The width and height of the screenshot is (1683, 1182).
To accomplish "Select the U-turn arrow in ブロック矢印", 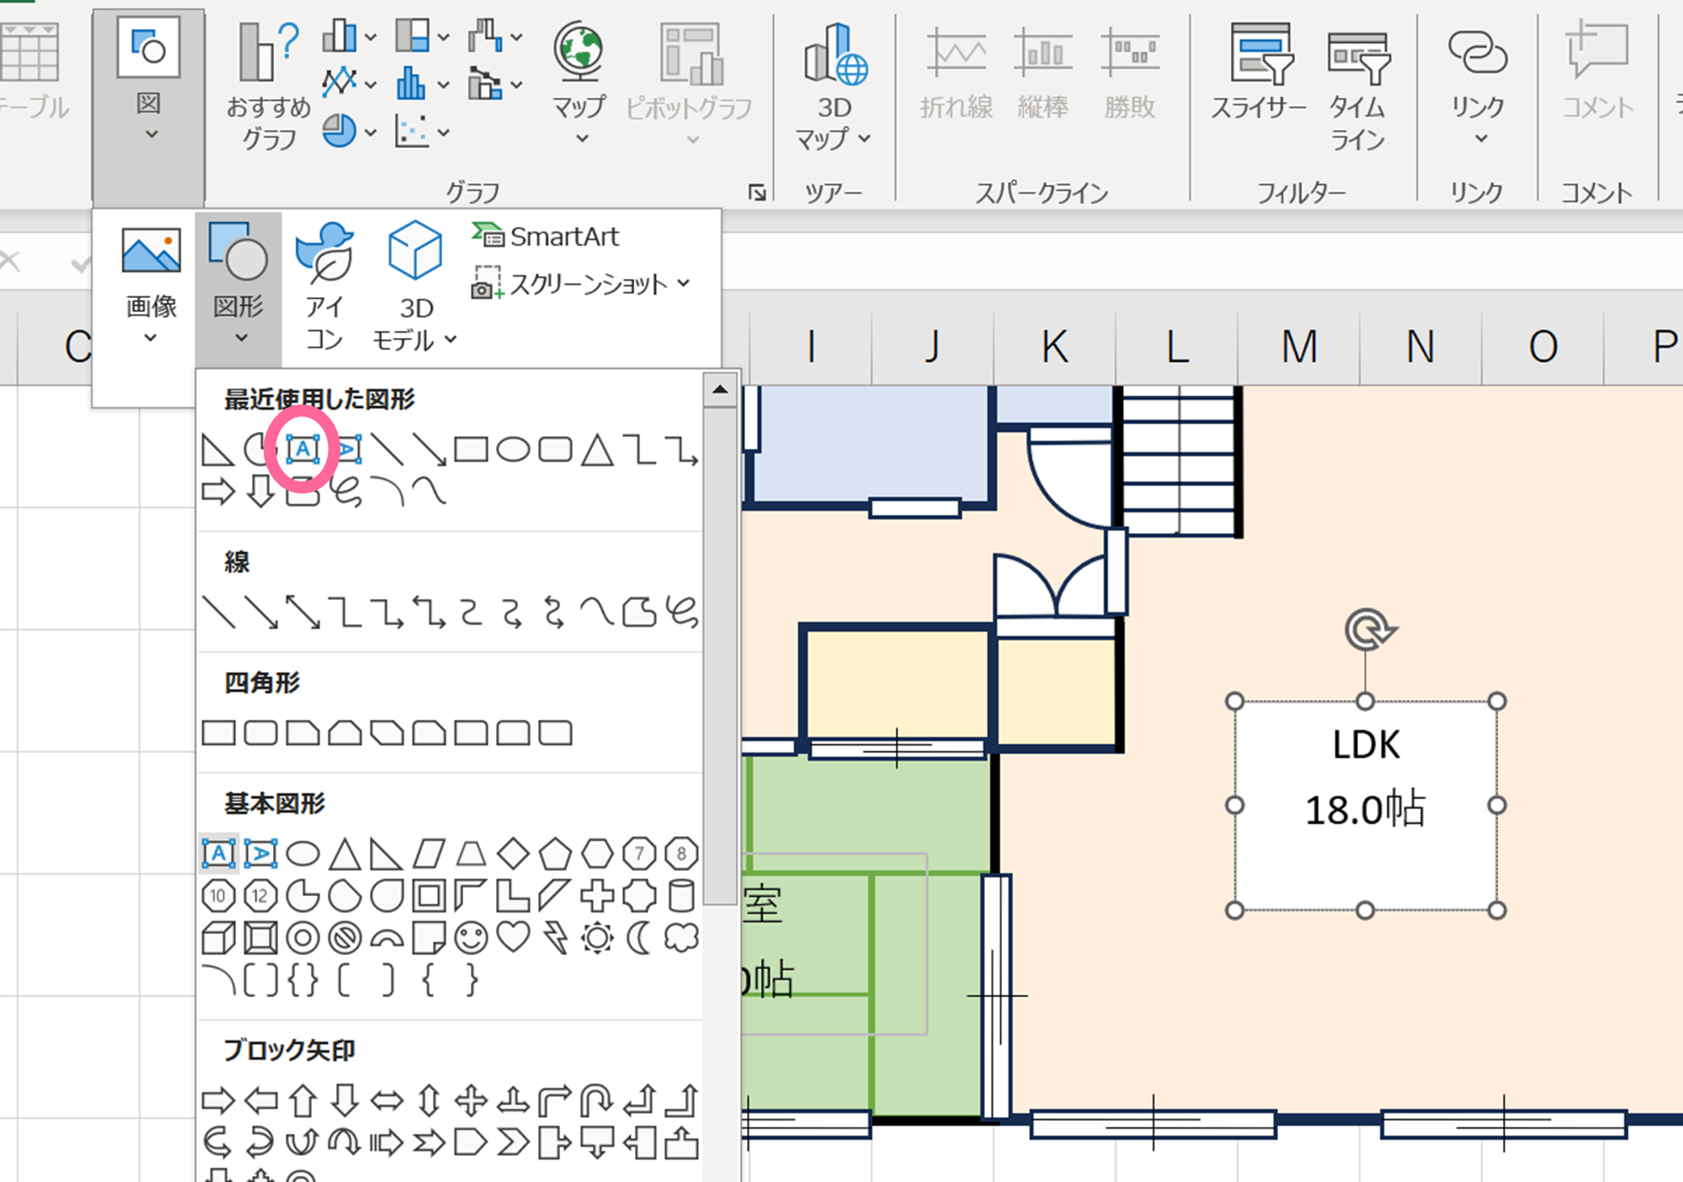I will (597, 1101).
